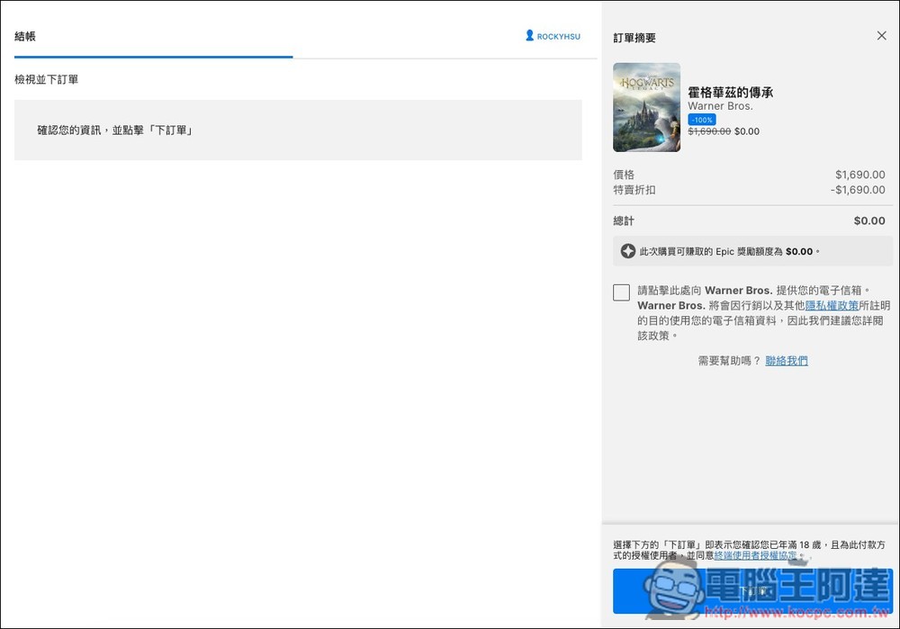The image size is (900, 629).
Task: Click the 確認您的資訊 information box
Action: (x=298, y=130)
